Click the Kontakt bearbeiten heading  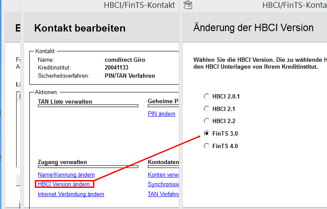point(80,28)
